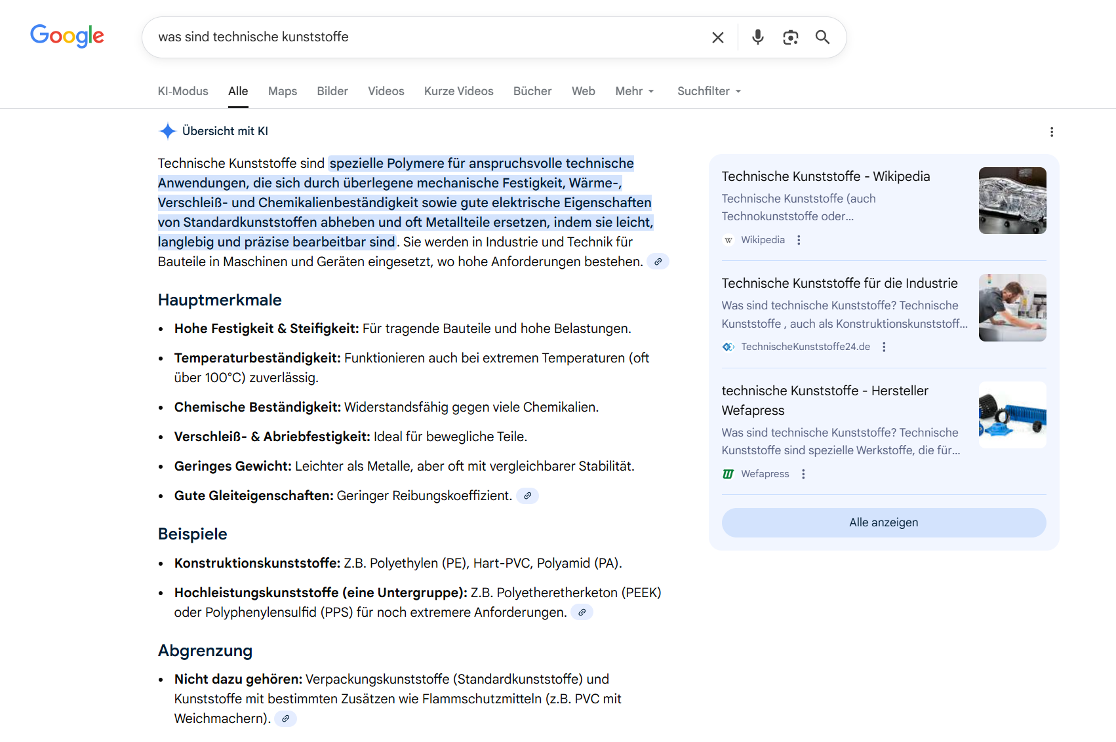Click source link icon after Gleiteigenschaften bullet
The height and width of the screenshot is (742, 1116).
[x=527, y=496]
